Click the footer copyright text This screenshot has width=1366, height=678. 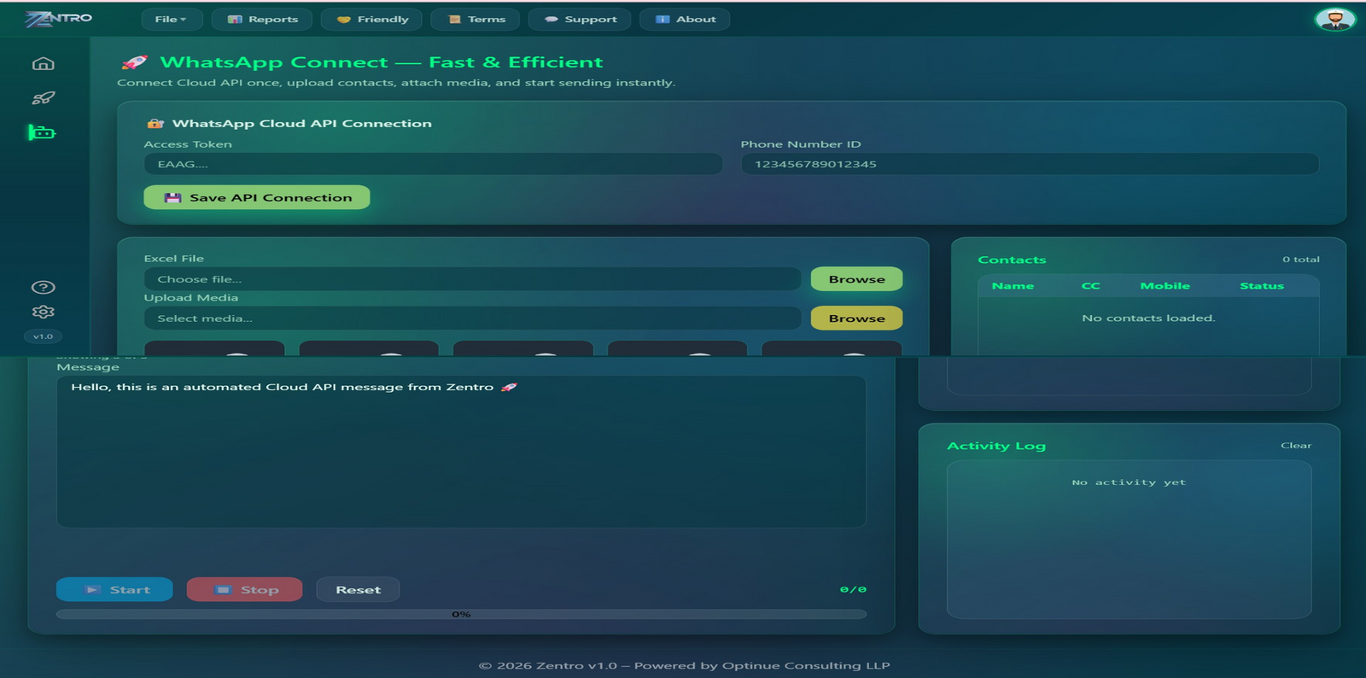point(684,666)
